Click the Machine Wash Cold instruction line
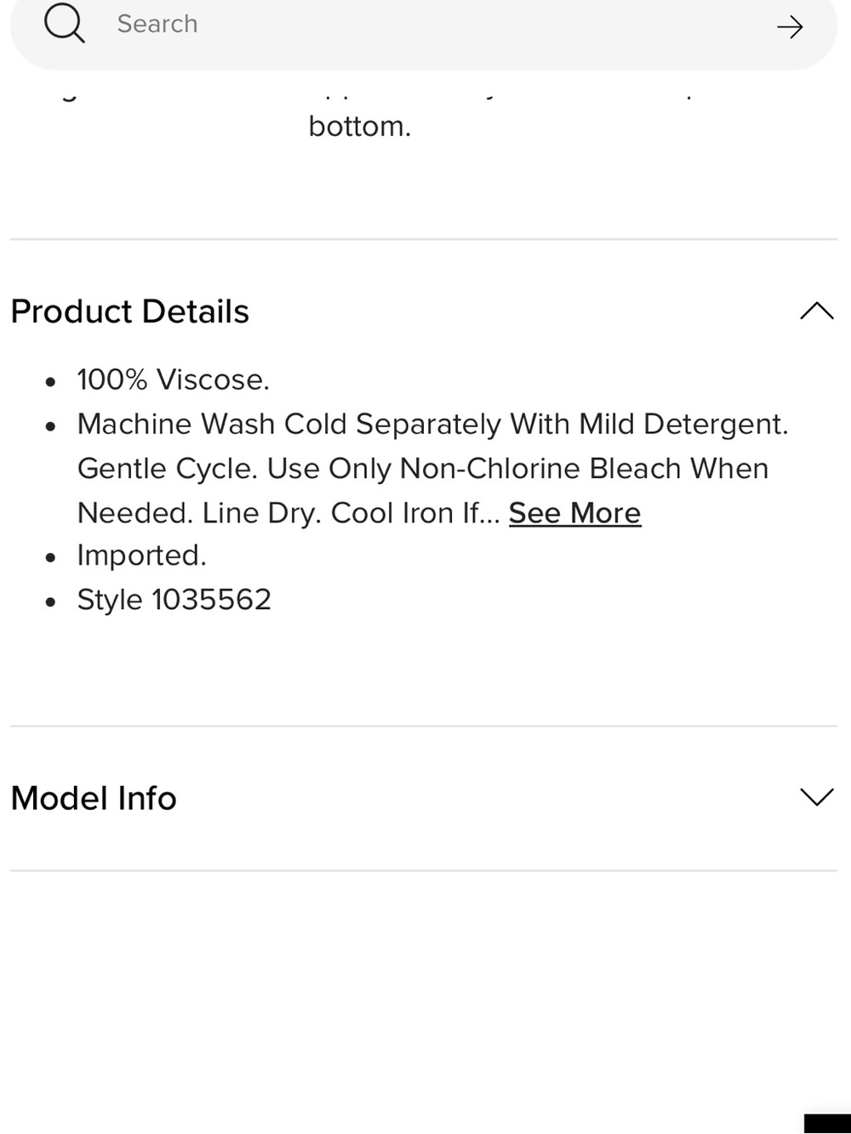The width and height of the screenshot is (851, 1134). [x=432, y=424]
